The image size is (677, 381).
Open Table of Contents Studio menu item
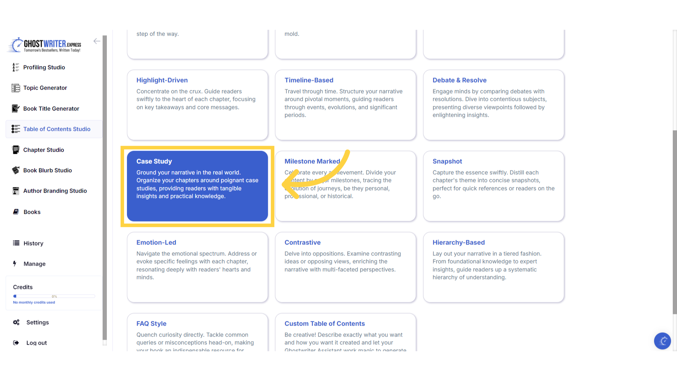pos(56,129)
